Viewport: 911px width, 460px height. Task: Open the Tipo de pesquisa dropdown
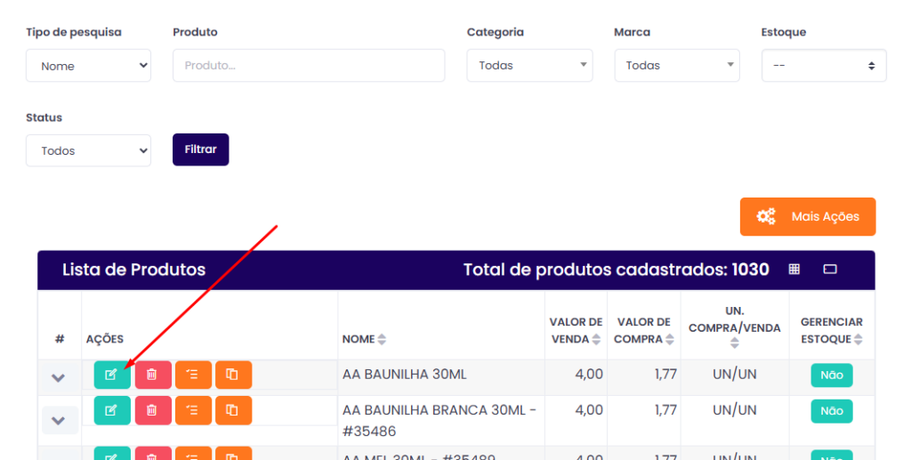click(88, 66)
